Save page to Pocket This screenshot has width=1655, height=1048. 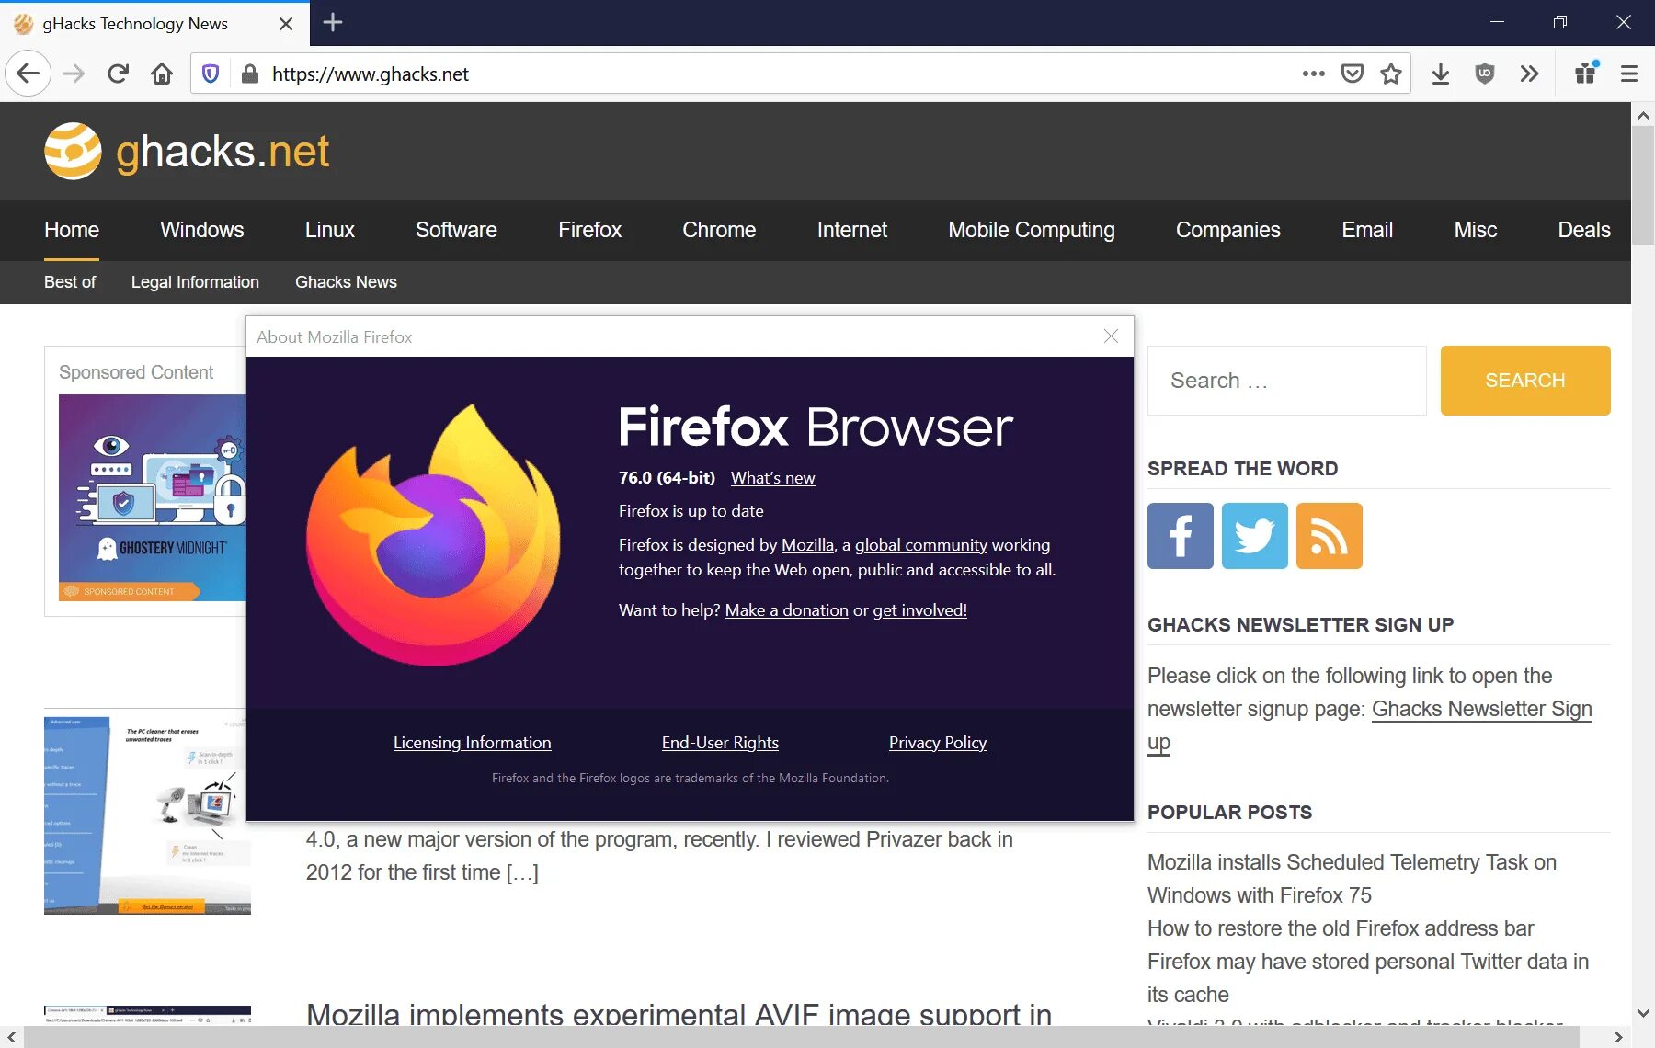pyautogui.click(x=1353, y=74)
